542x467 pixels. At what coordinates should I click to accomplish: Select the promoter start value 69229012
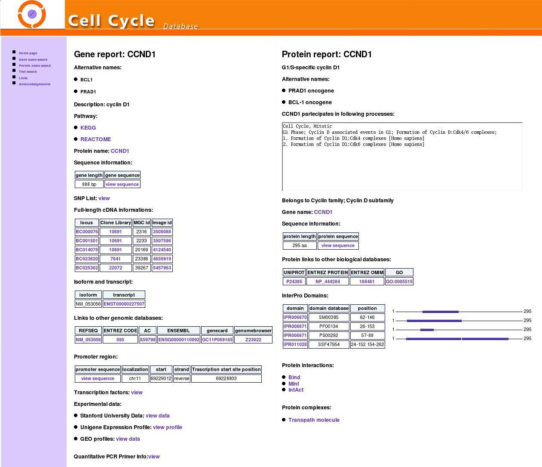161,379
